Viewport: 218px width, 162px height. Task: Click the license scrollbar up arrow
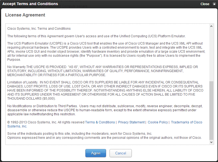pos(211,26)
